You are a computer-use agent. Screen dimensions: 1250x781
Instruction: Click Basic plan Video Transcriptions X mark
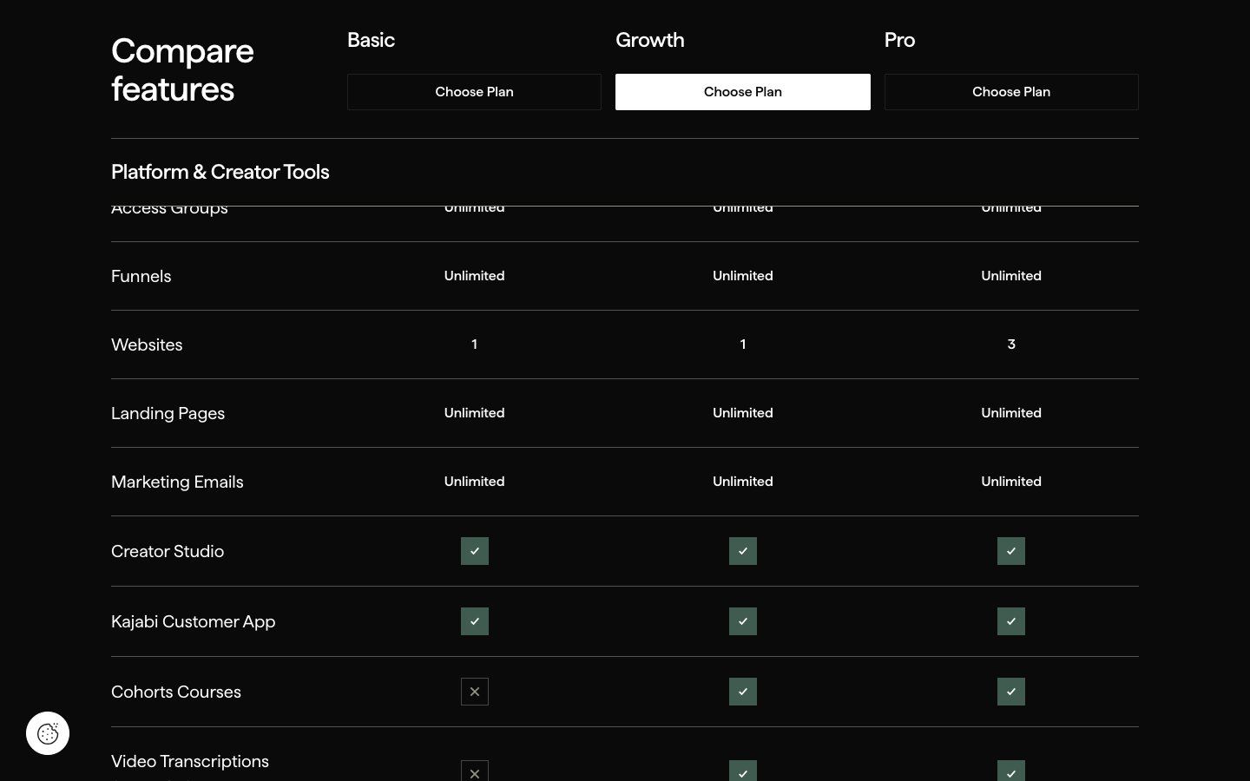[x=475, y=771]
